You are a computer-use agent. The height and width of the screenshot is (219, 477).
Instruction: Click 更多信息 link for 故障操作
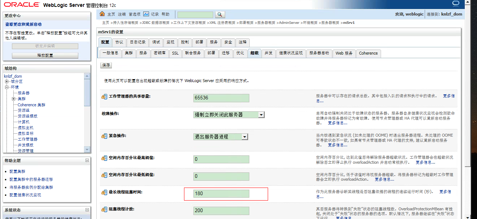pyautogui.click(x=338, y=123)
